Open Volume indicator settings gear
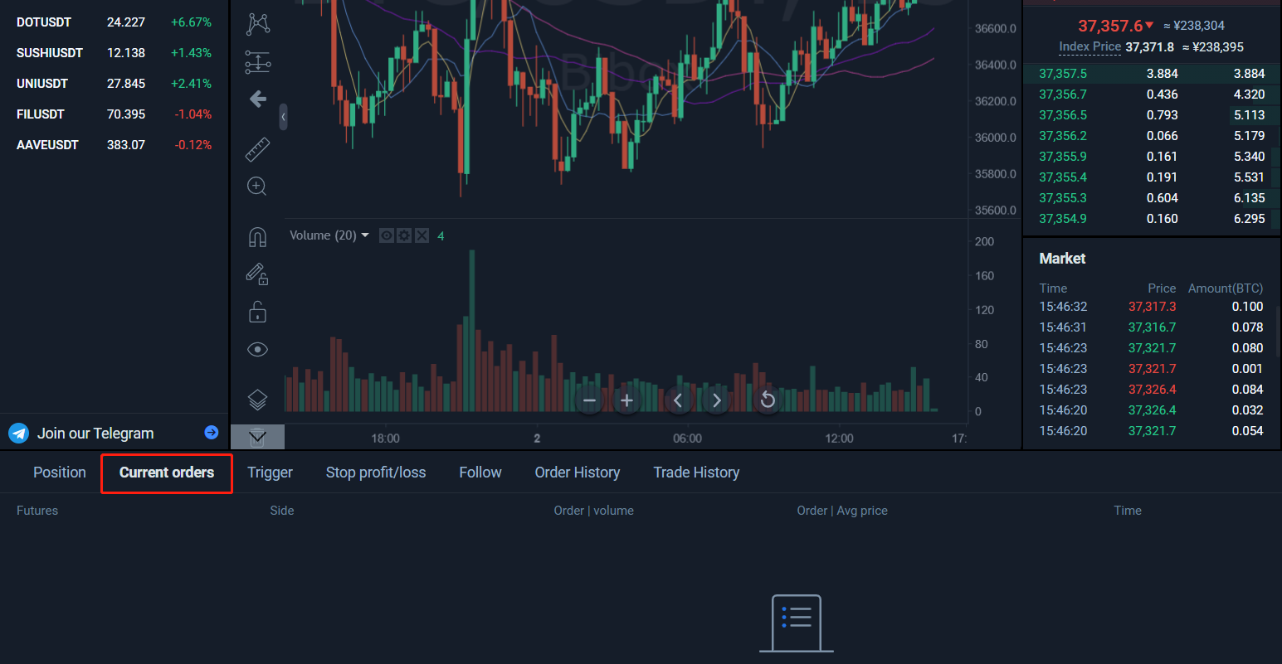This screenshot has height=664, width=1282. point(404,235)
